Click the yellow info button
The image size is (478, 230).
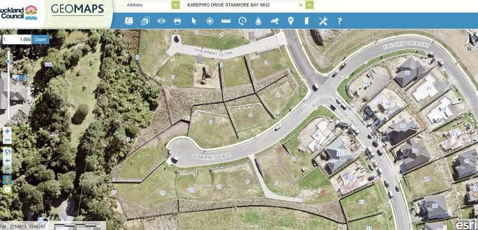point(8,189)
